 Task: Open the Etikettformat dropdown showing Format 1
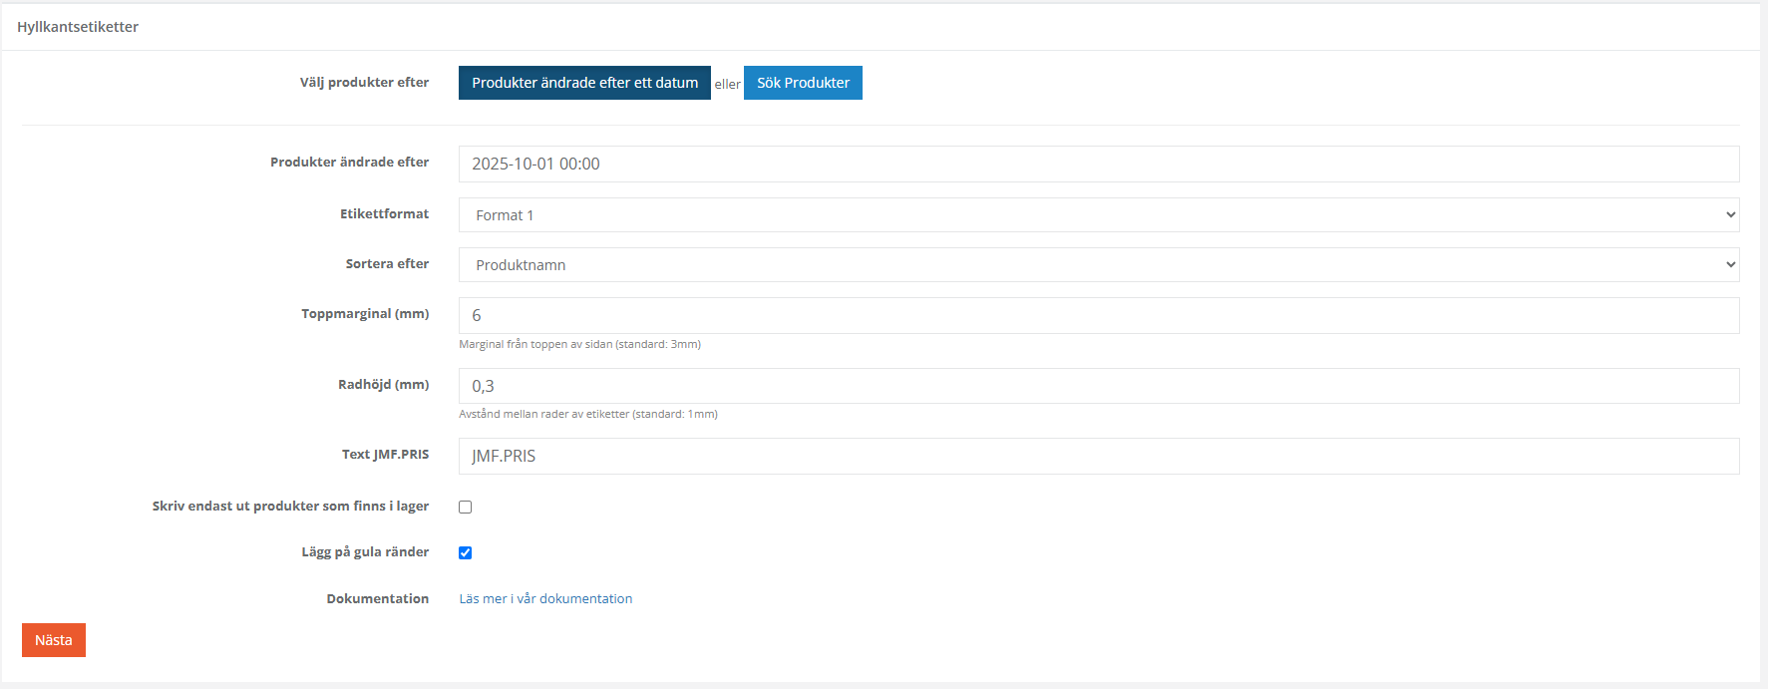[x=1098, y=215]
